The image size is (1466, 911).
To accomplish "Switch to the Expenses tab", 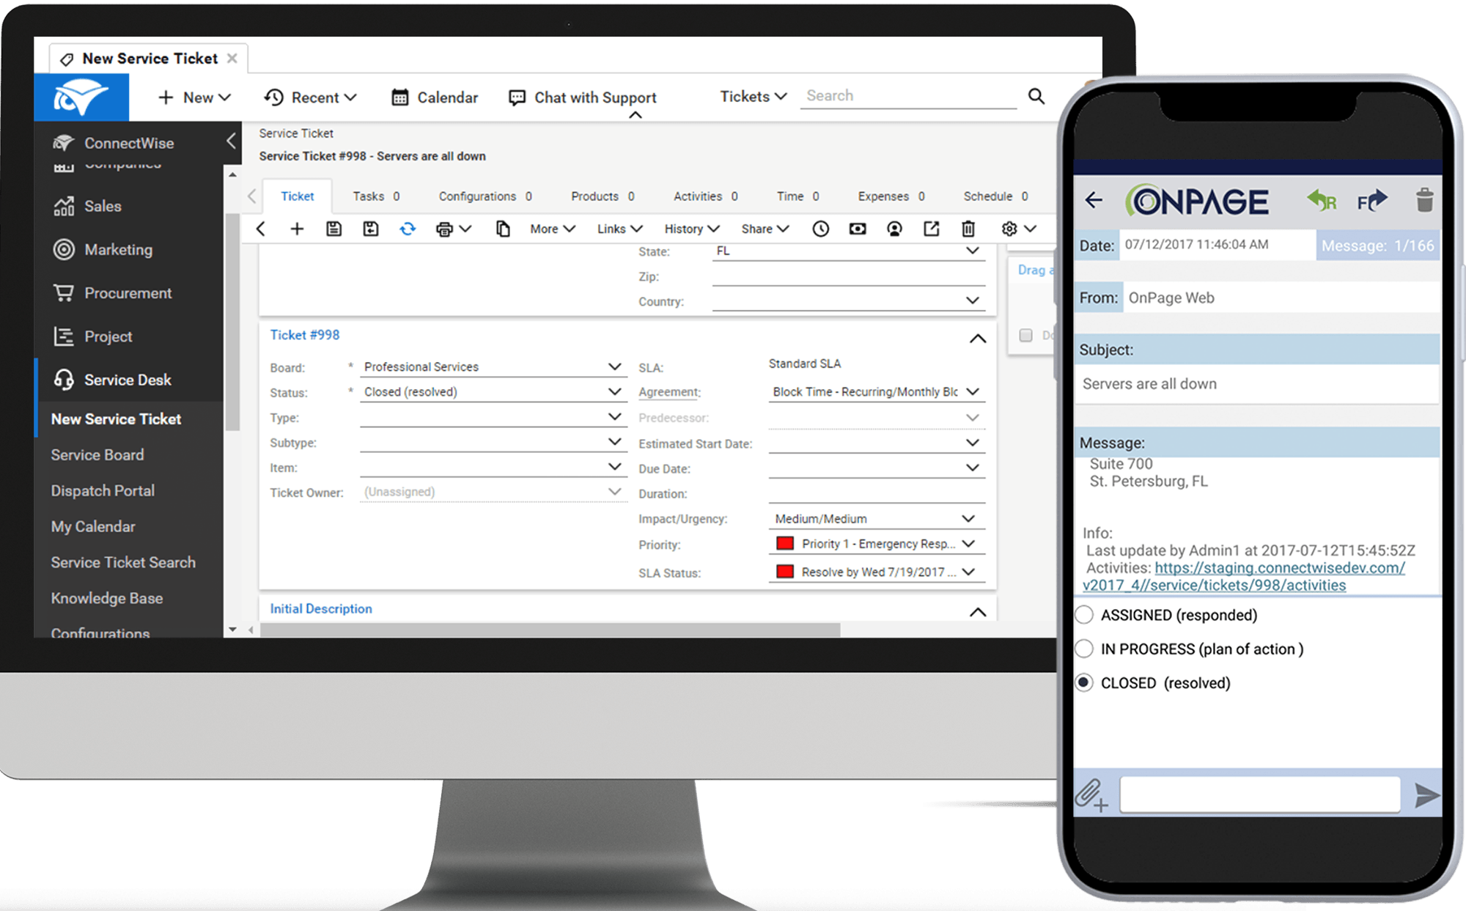I will [891, 196].
